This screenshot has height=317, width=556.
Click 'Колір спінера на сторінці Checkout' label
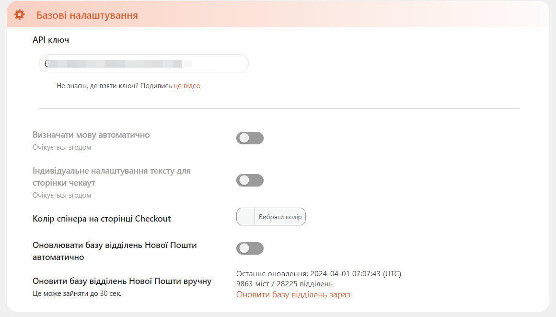[x=102, y=219]
